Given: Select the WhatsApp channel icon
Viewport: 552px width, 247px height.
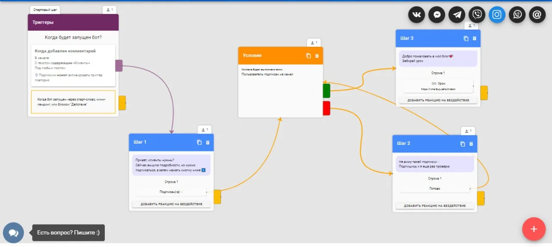Looking at the screenshot, I should 517,15.
